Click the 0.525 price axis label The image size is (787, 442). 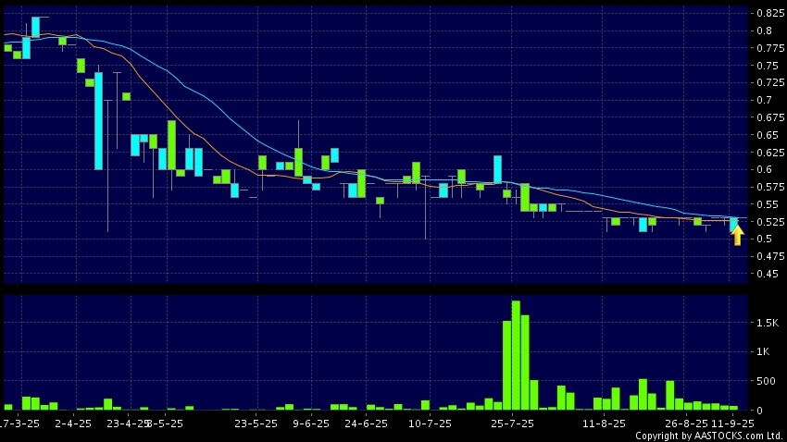click(x=770, y=222)
